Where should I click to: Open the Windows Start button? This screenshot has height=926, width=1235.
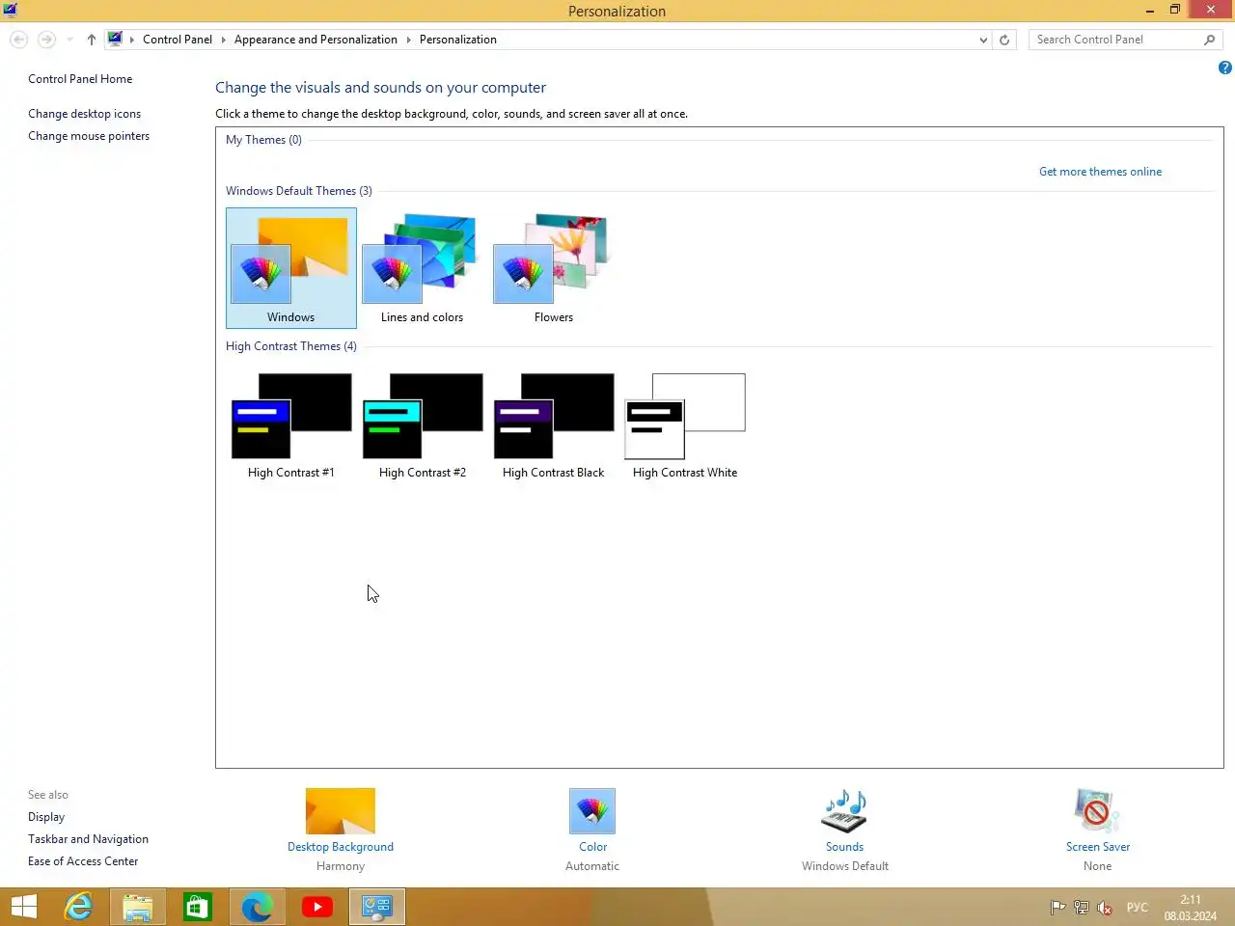tap(24, 907)
